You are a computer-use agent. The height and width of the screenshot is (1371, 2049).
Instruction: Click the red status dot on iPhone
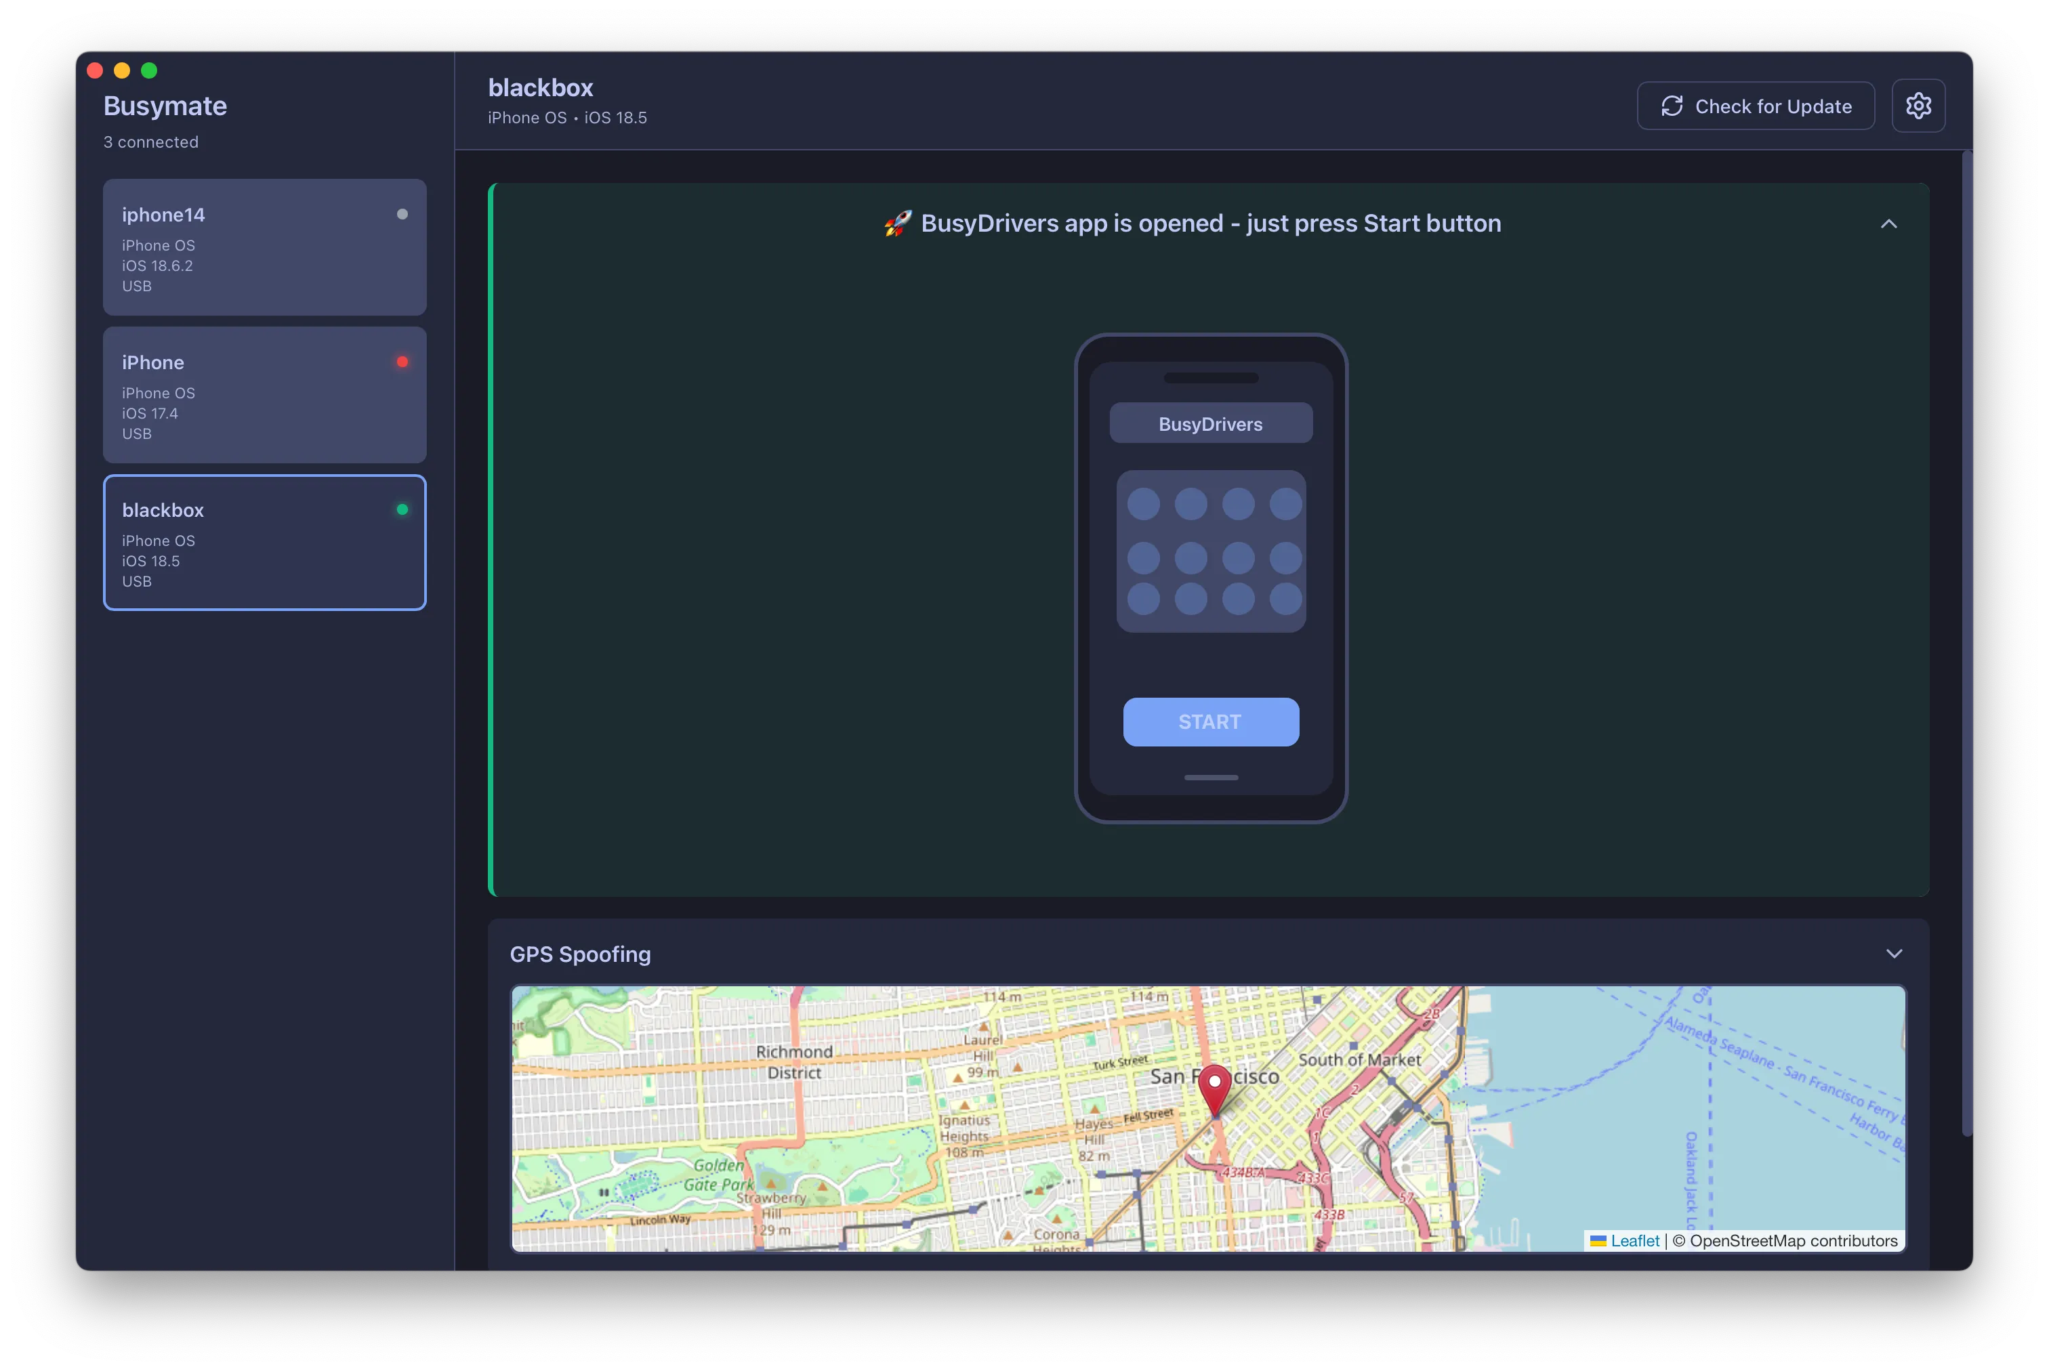[x=402, y=362]
